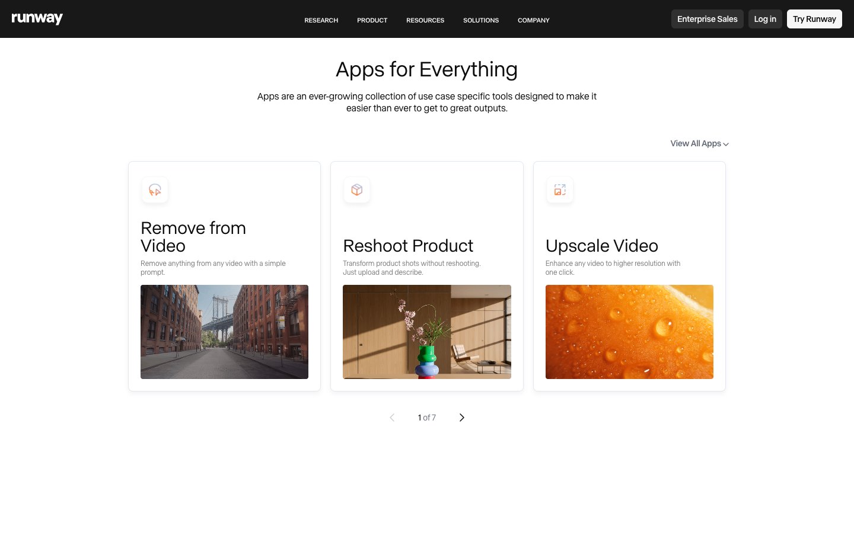The width and height of the screenshot is (854, 533).
Task: Open the Product navigation menu
Action: (372, 20)
